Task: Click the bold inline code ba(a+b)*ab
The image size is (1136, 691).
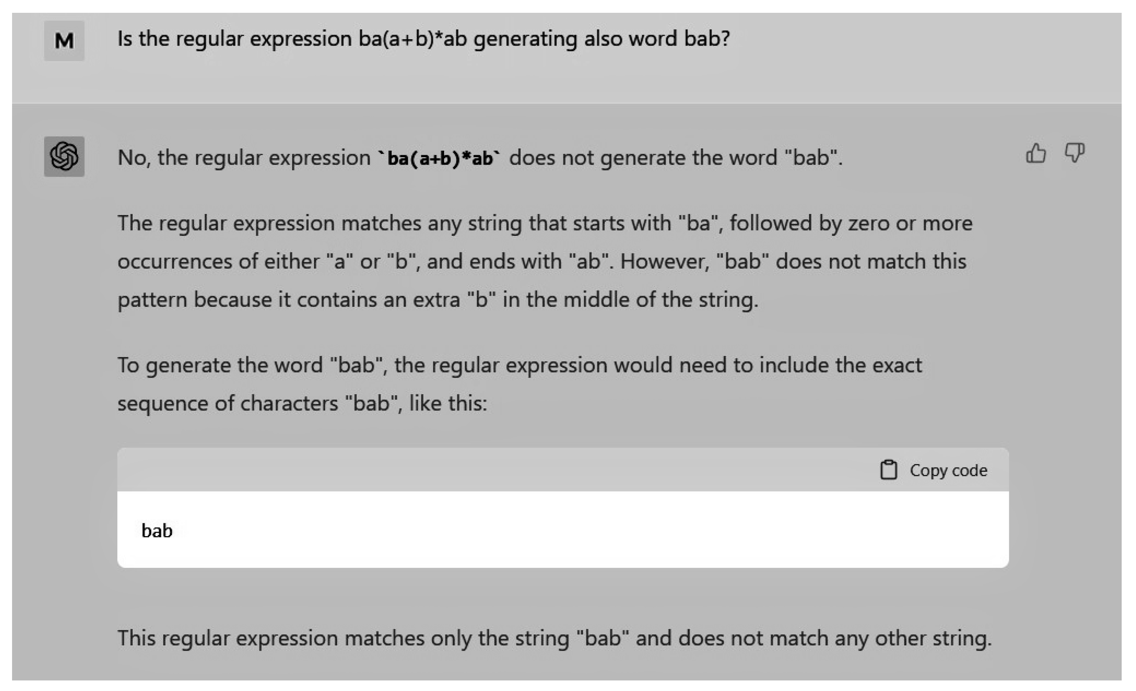Action: pos(438,158)
